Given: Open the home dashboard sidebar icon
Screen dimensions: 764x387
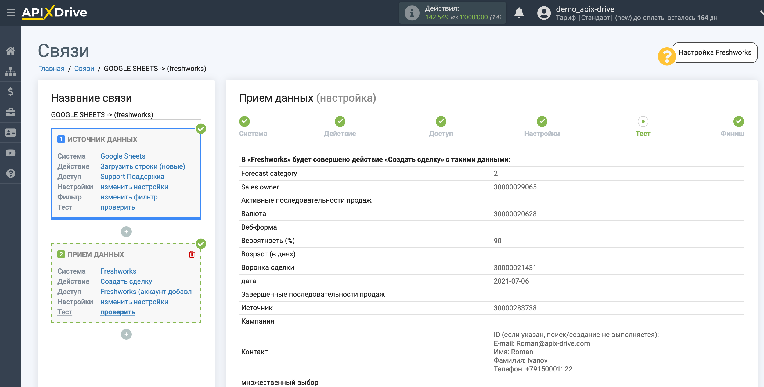Looking at the screenshot, I should point(11,51).
